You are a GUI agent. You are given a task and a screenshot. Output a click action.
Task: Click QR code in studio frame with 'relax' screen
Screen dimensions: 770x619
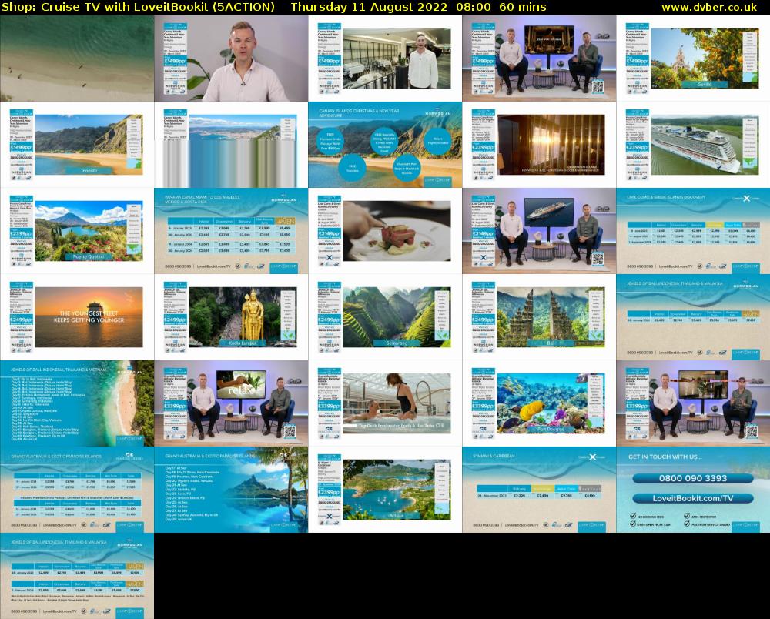click(x=290, y=430)
